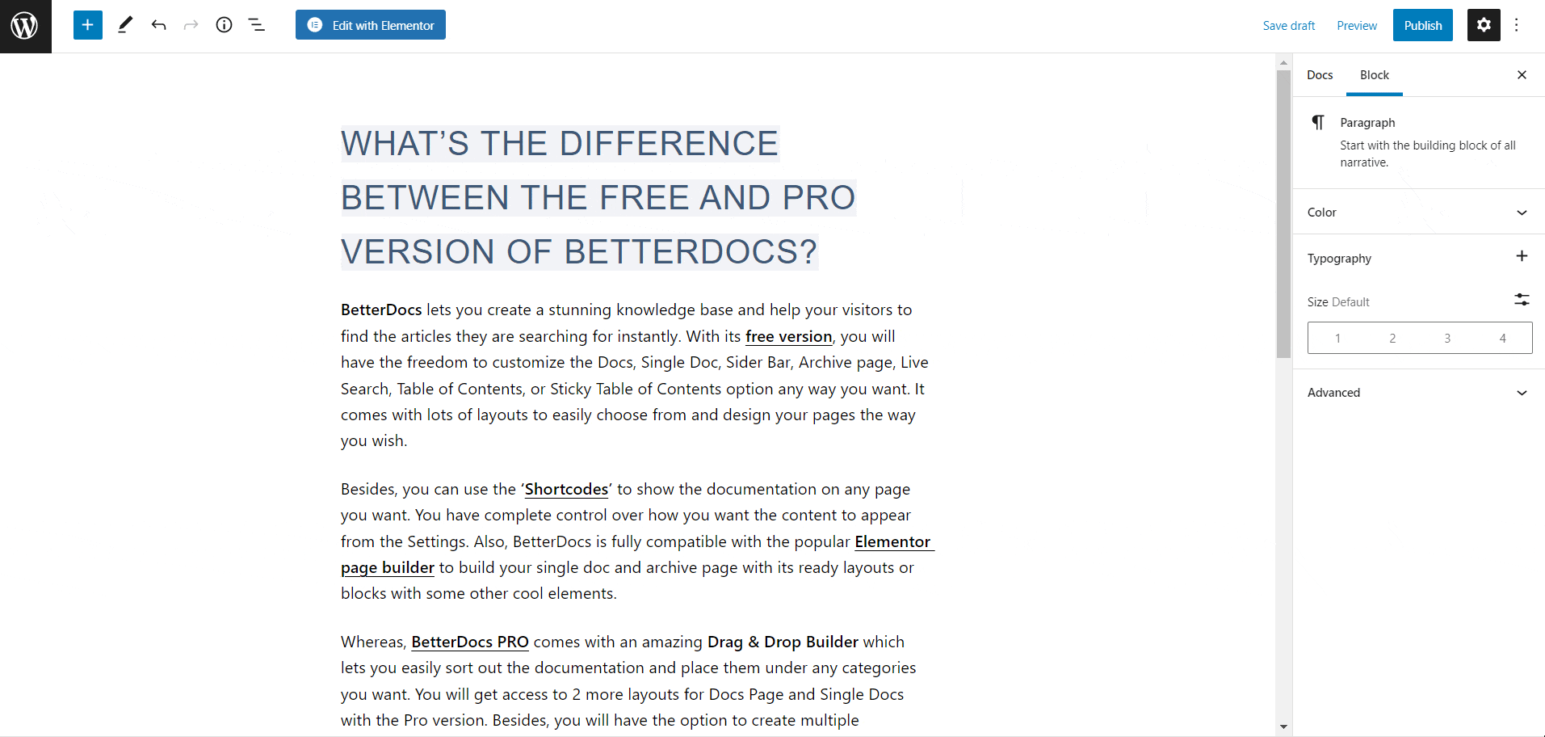Switch to the Docs tab
Screen dimensions: 1545x737
pyautogui.click(x=1320, y=74)
